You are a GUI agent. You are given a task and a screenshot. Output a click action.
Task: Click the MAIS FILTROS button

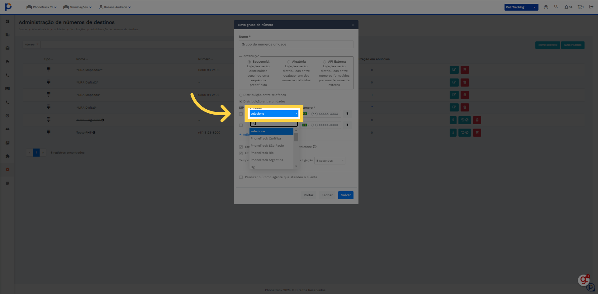tap(572, 45)
